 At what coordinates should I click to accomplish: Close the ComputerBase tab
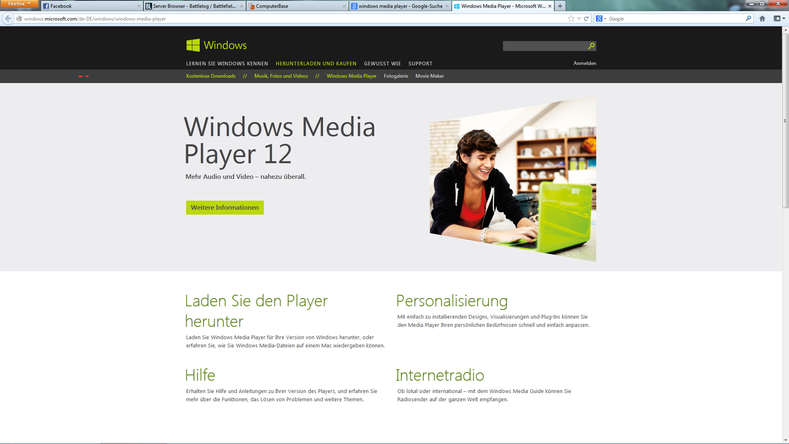pyautogui.click(x=344, y=6)
